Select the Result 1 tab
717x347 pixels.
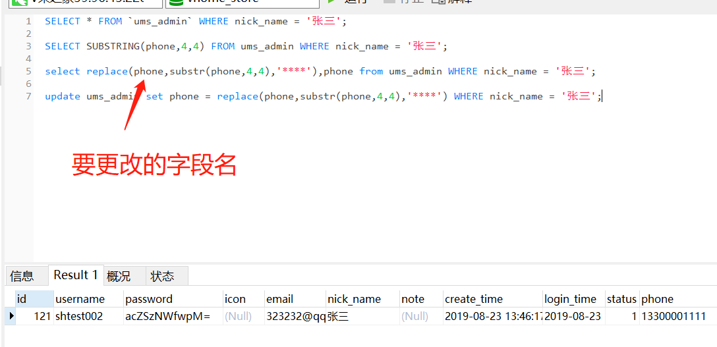76,275
